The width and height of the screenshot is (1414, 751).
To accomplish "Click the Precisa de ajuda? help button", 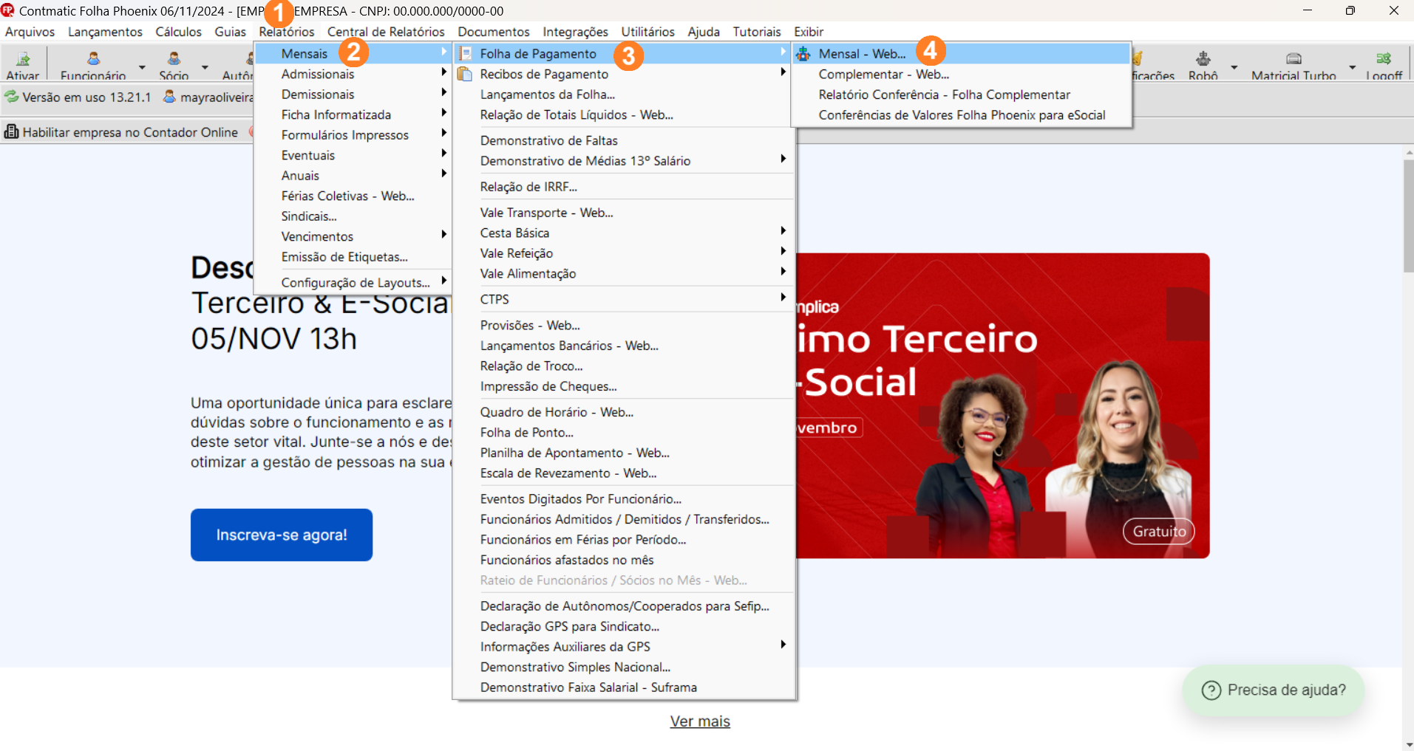I will tap(1273, 690).
